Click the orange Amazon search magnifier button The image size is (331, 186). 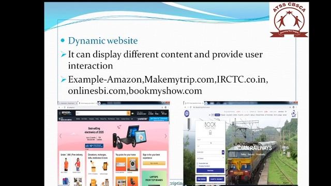(128, 113)
